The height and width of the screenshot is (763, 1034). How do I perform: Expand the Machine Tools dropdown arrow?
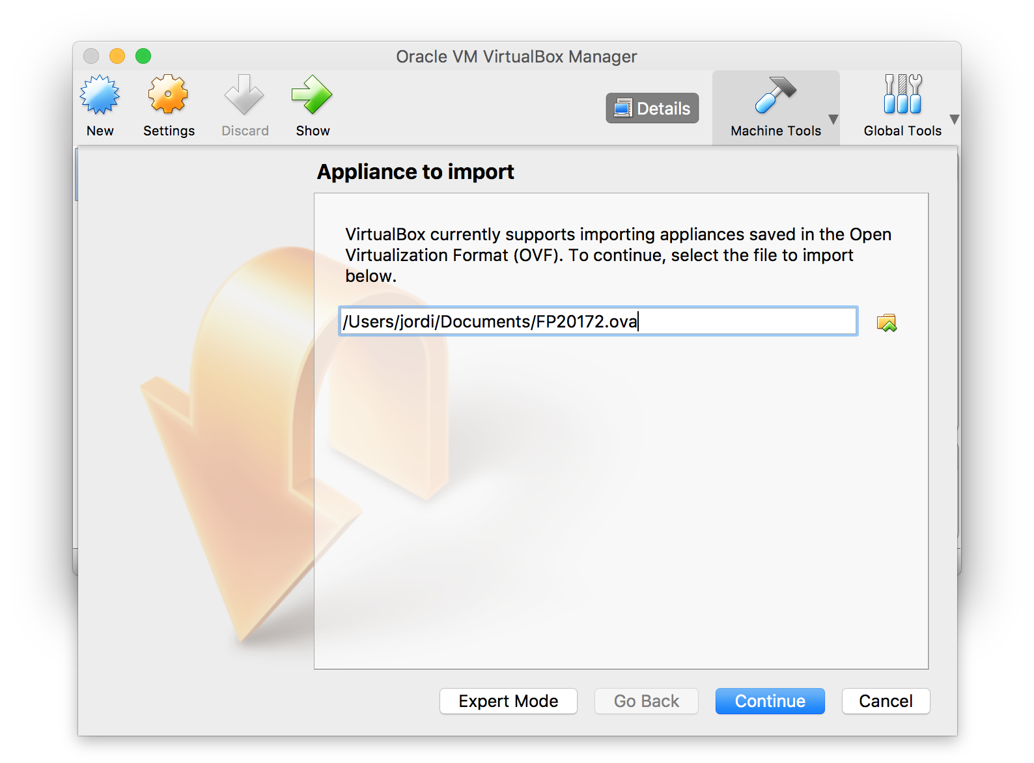[833, 119]
